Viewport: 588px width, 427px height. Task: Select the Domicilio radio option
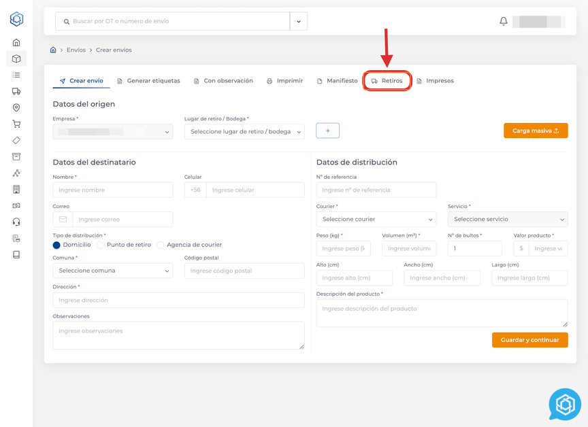coord(56,245)
